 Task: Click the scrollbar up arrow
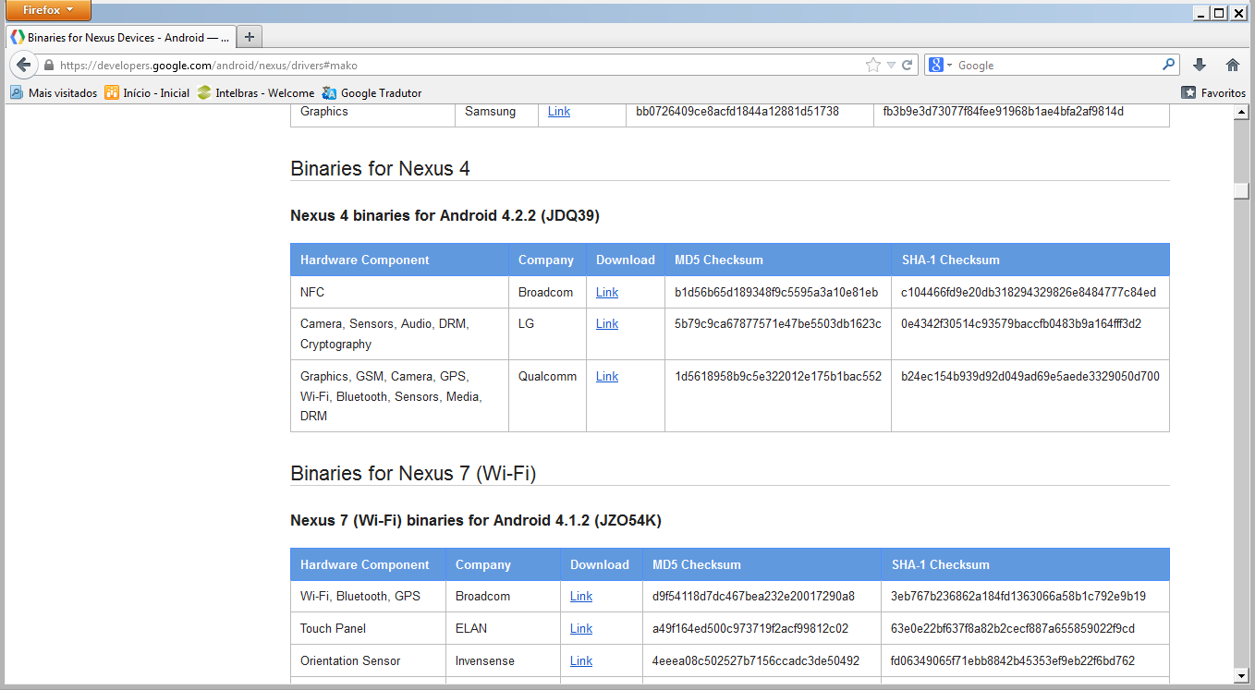click(x=1241, y=112)
